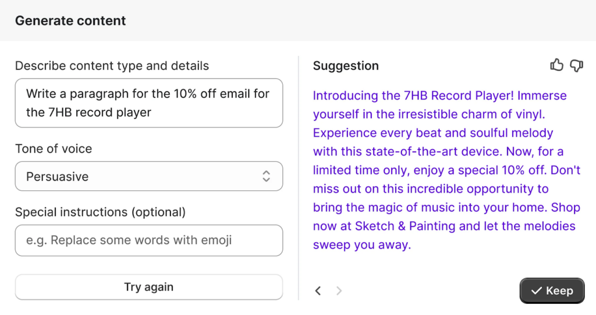This screenshot has width=596, height=315.
Task: Go to the previous suggestion arrow
Action: click(318, 291)
